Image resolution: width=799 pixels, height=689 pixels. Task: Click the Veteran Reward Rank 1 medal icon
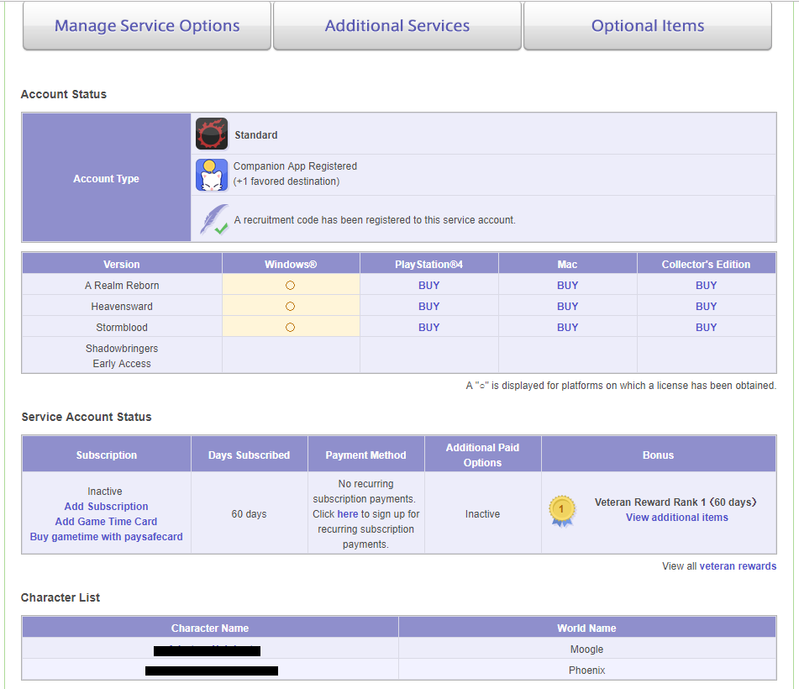tap(562, 511)
